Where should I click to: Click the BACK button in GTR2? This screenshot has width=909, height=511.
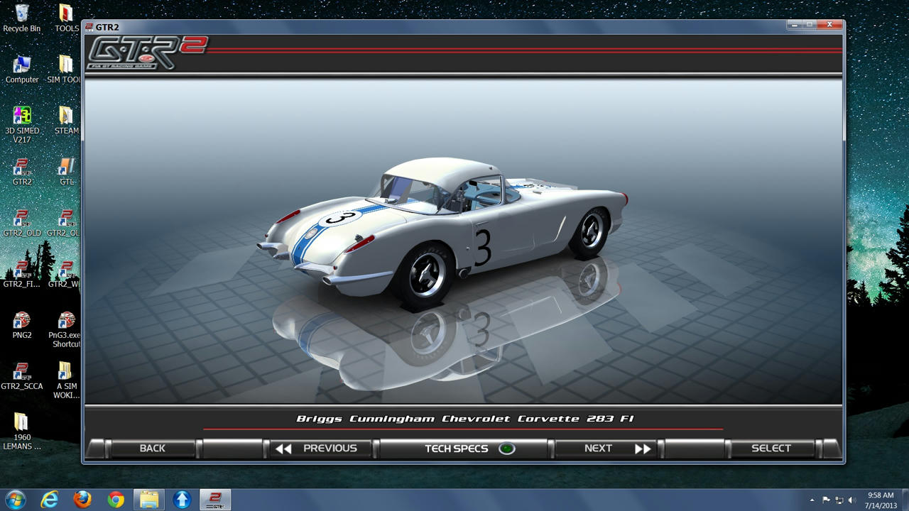[152, 449]
